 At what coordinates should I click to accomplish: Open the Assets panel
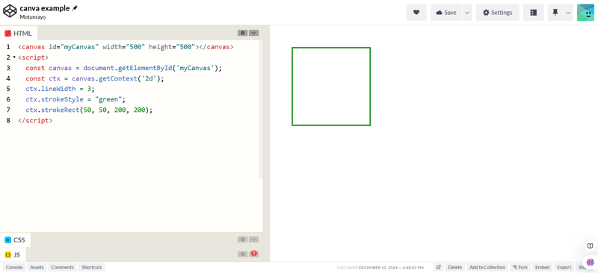pos(37,267)
